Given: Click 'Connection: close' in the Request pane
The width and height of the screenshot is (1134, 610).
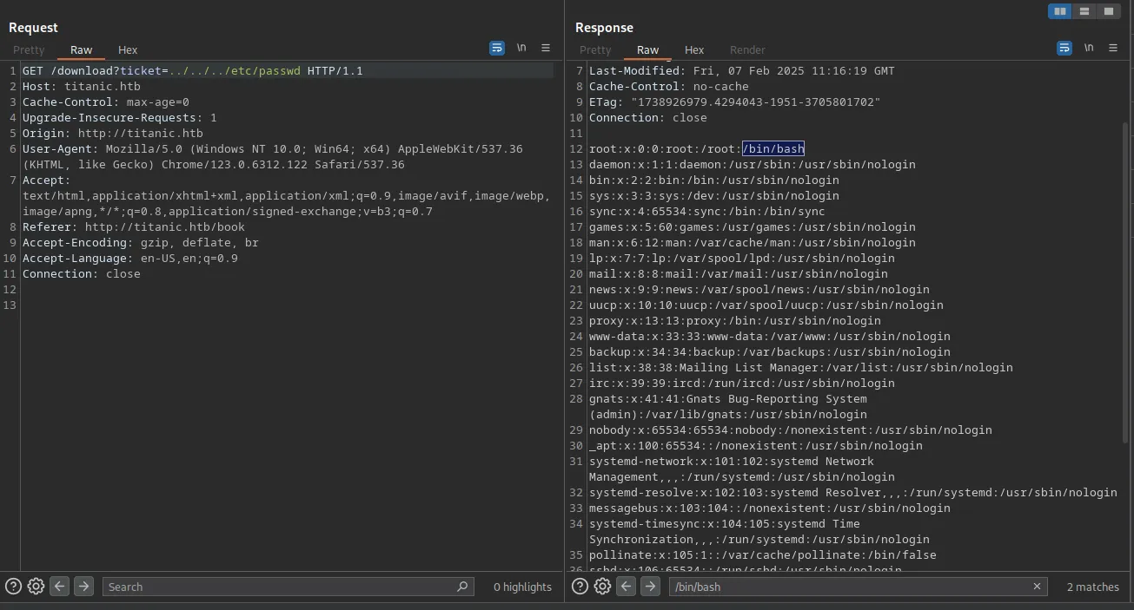Looking at the screenshot, I should click(82, 274).
